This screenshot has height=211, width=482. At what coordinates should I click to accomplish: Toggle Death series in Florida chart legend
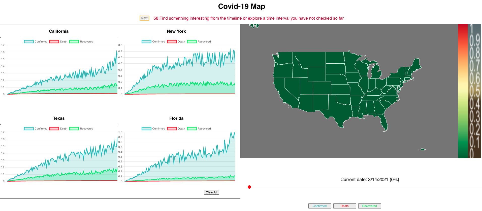[176, 129]
